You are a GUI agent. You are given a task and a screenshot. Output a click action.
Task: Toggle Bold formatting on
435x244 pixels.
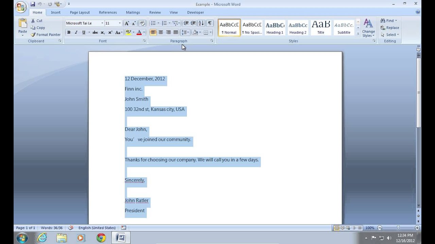point(69,33)
